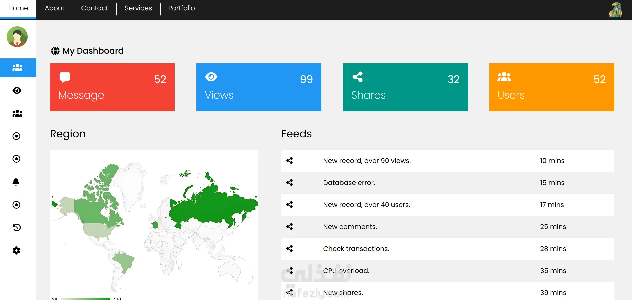Click the 'Feeds' section heading
Image resolution: width=632 pixels, height=300 pixels.
(x=296, y=134)
